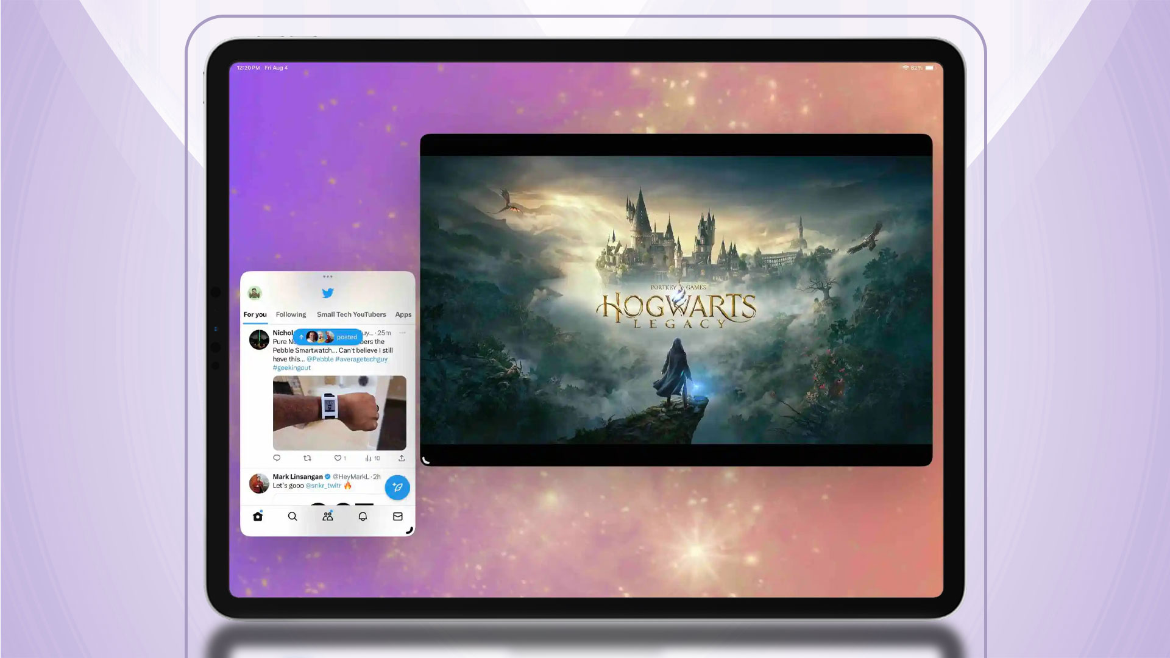Switch to the For you tab

click(x=255, y=314)
